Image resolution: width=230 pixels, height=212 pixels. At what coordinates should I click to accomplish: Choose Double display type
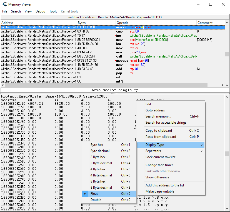[96, 200]
